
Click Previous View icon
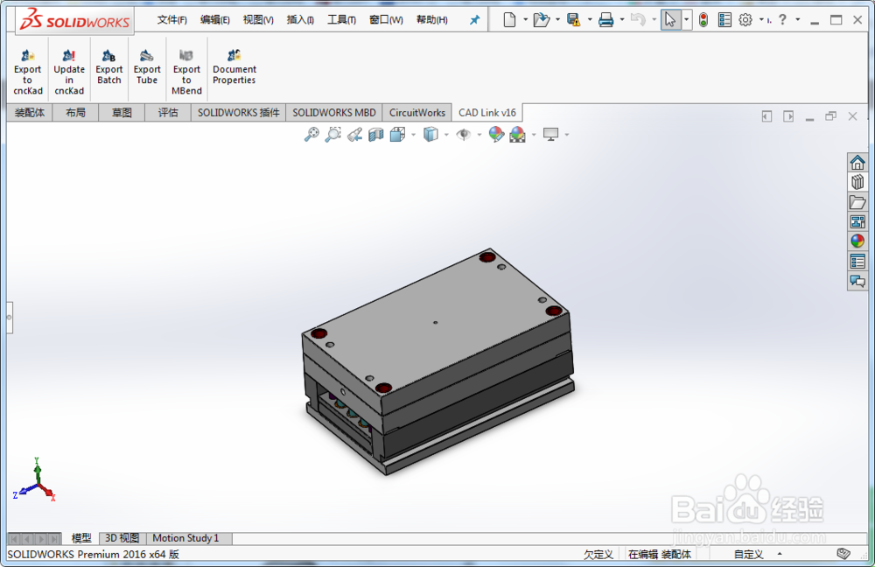pyautogui.click(x=354, y=134)
